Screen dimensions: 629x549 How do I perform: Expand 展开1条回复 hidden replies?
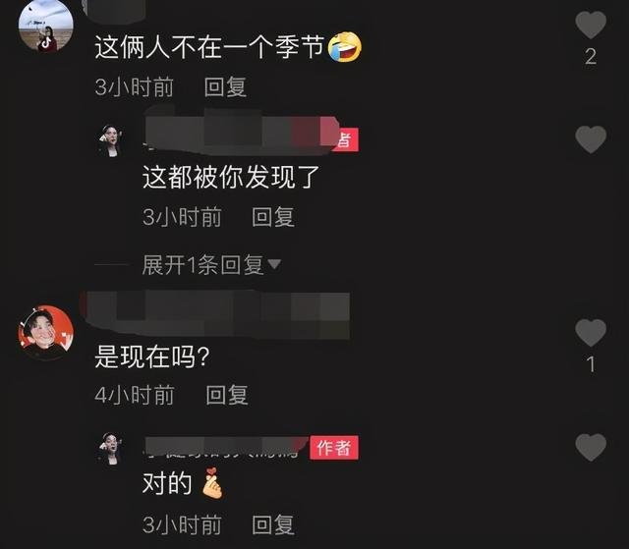click(203, 265)
